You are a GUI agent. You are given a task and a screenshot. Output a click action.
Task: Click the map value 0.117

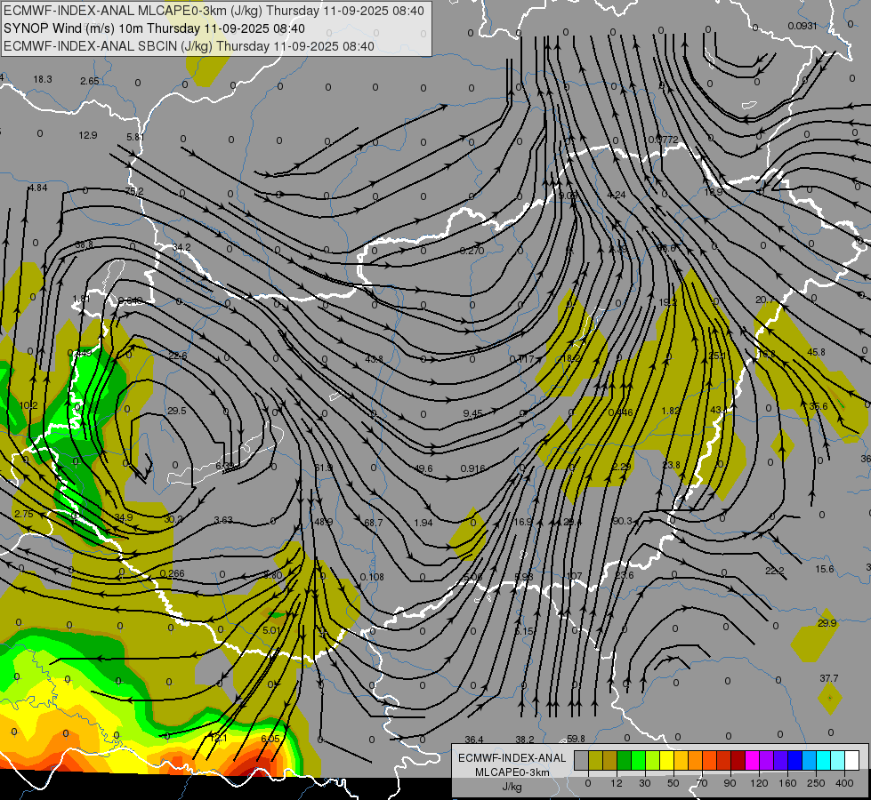pyautogui.click(x=521, y=359)
